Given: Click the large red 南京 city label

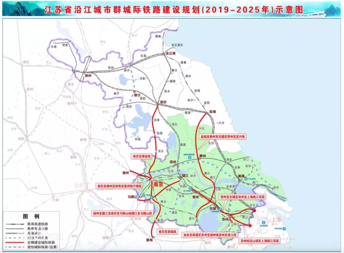Looking at the screenshot, I should [x=158, y=184].
